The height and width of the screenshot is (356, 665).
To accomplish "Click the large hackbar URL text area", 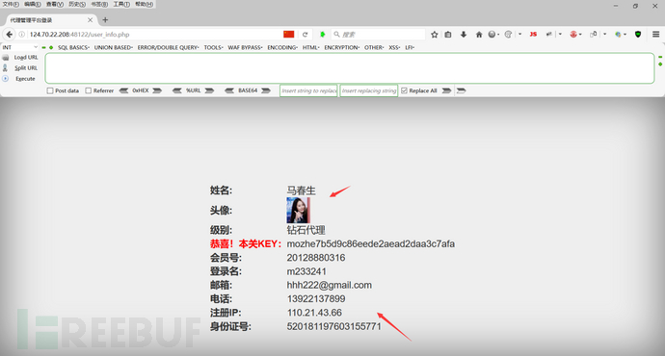I will [350, 68].
